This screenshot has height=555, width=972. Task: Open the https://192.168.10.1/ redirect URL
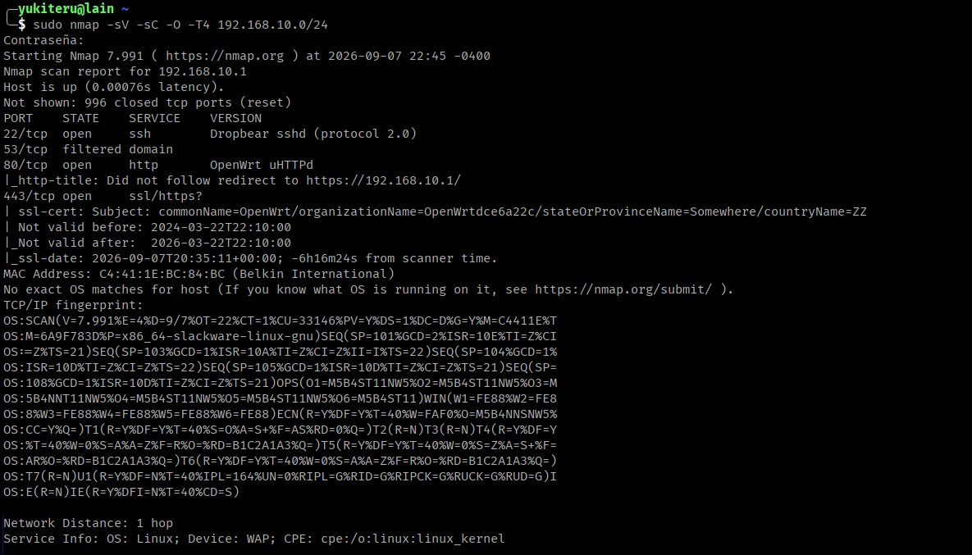(x=383, y=180)
